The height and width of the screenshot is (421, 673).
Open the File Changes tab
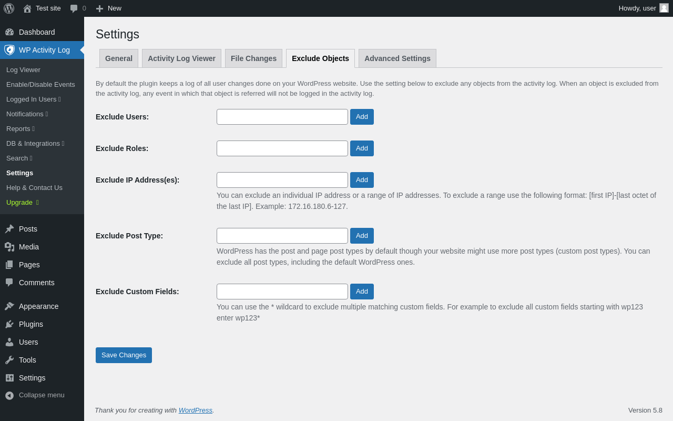click(x=253, y=58)
